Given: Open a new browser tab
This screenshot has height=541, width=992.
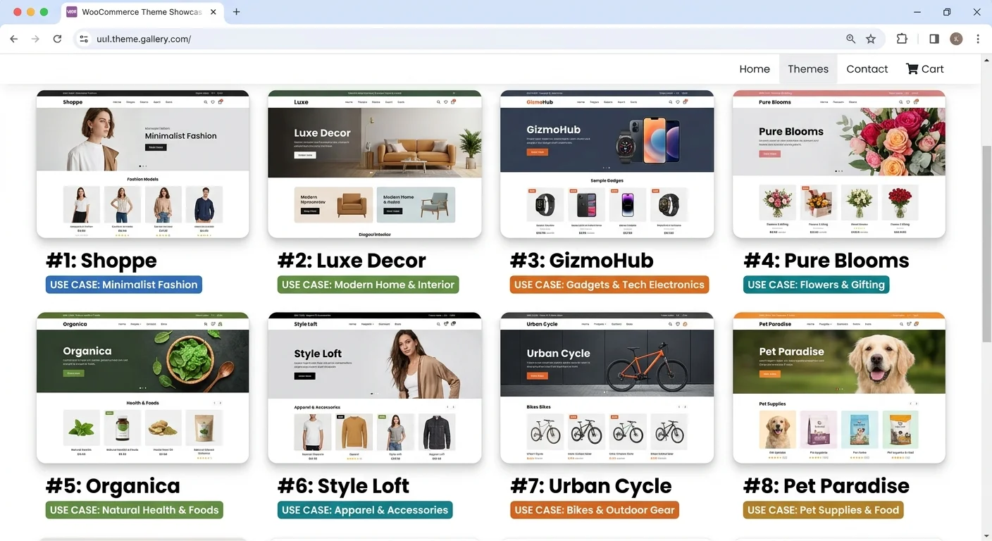Looking at the screenshot, I should (237, 12).
